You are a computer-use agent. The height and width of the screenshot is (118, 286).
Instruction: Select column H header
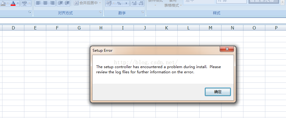tap(101, 28)
